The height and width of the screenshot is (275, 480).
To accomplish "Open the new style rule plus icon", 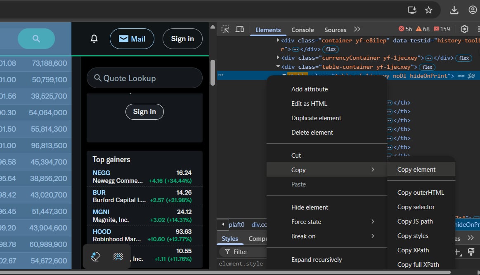I will click(x=457, y=252).
